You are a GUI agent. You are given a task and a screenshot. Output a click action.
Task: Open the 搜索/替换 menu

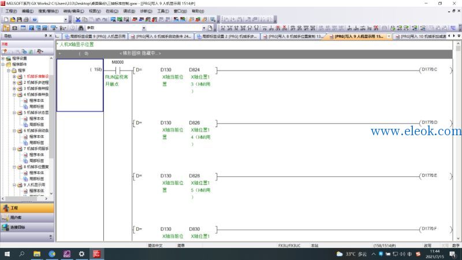[x=49, y=11]
